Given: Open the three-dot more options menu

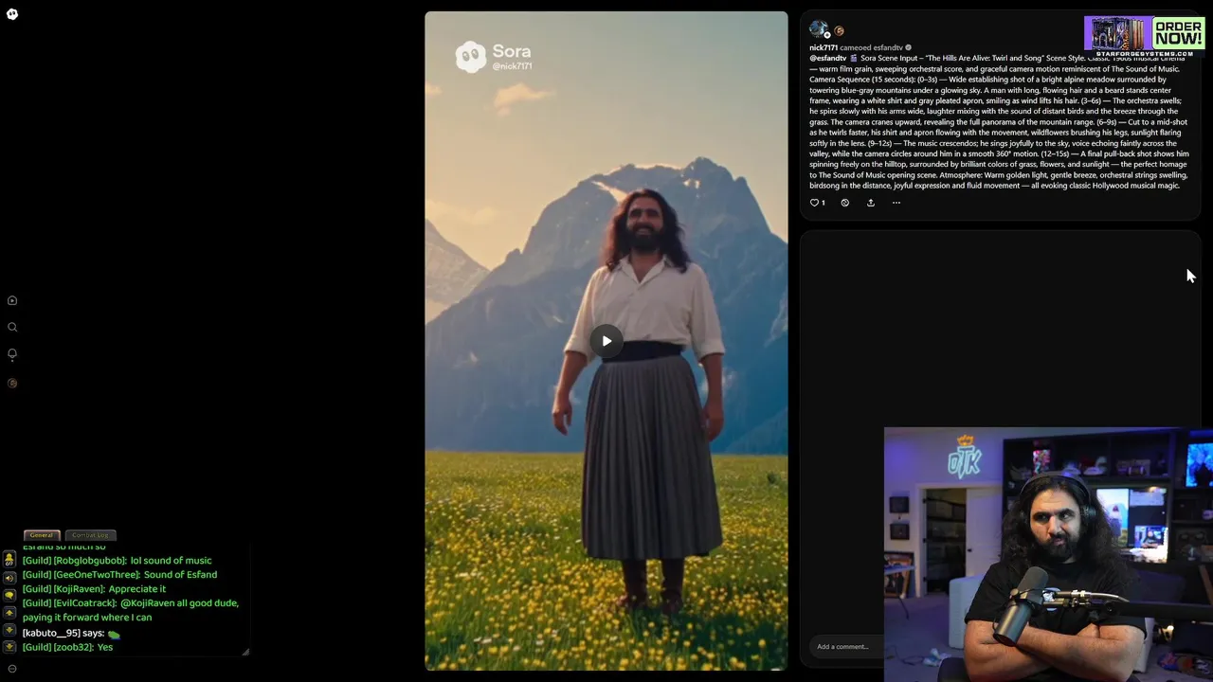Looking at the screenshot, I should click(896, 203).
